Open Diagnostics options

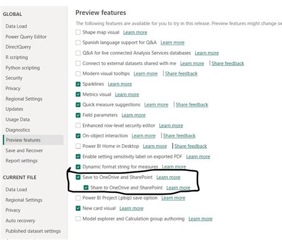18,130
